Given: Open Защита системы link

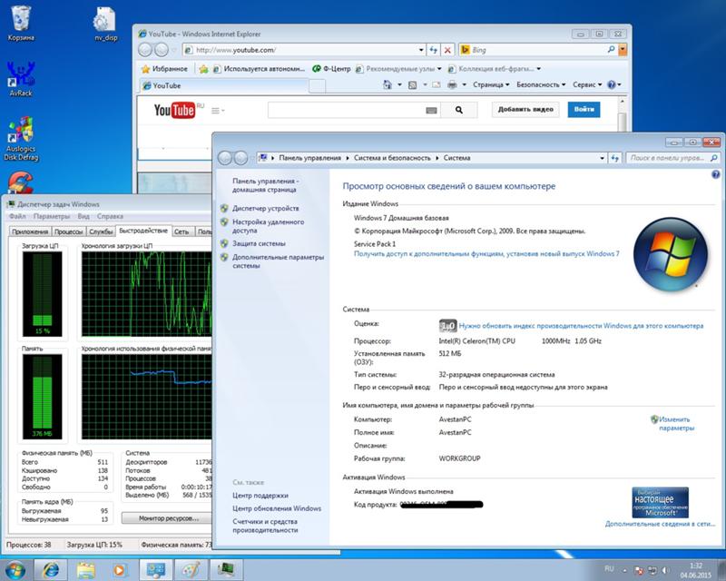Looking at the screenshot, I should (259, 243).
